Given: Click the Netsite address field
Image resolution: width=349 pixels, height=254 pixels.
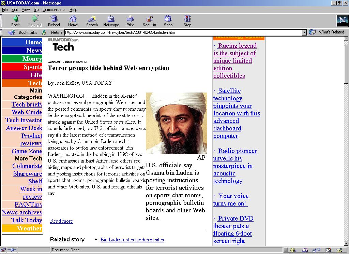Looking at the screenshot, I should 183,32.
